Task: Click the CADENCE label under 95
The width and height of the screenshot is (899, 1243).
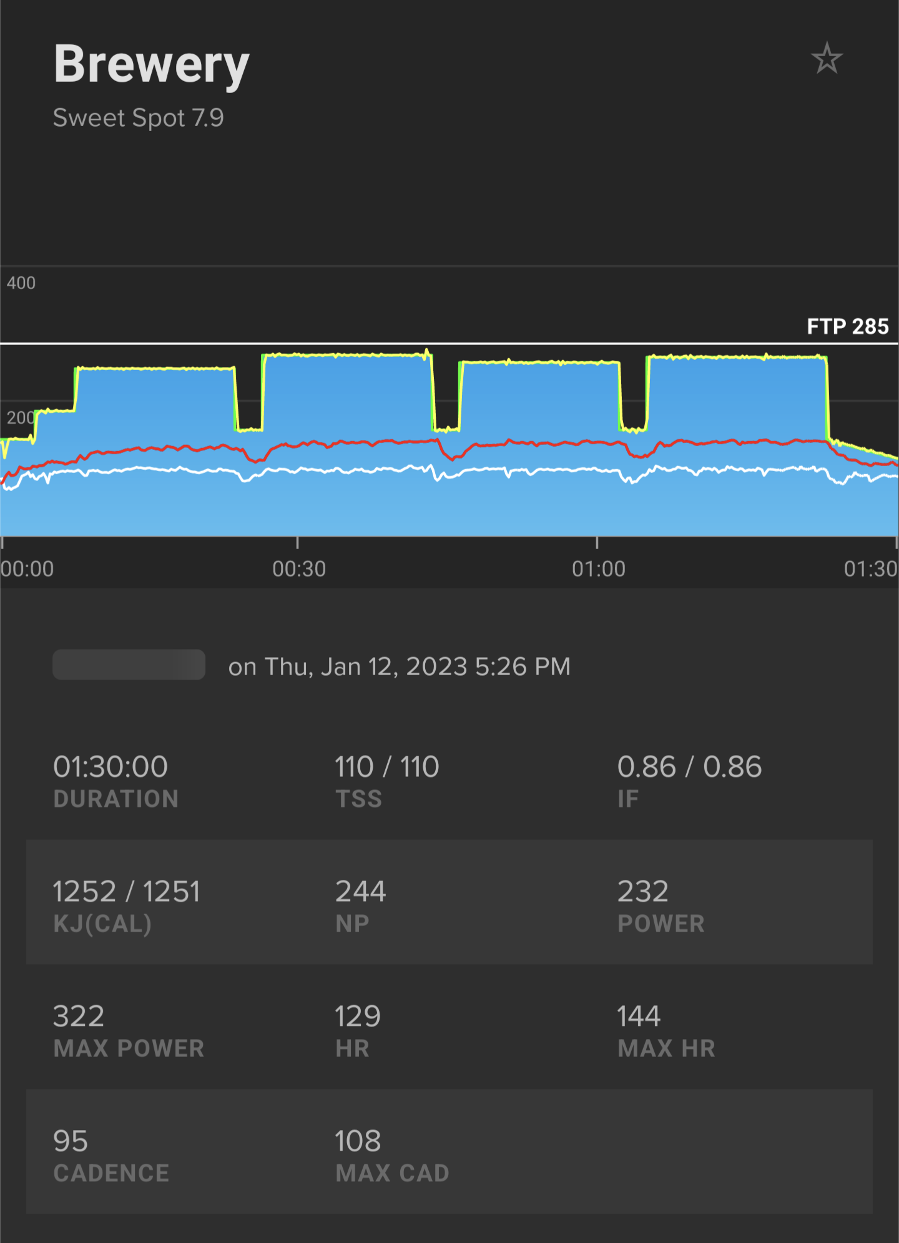Action: click(x=111, y=1174)
